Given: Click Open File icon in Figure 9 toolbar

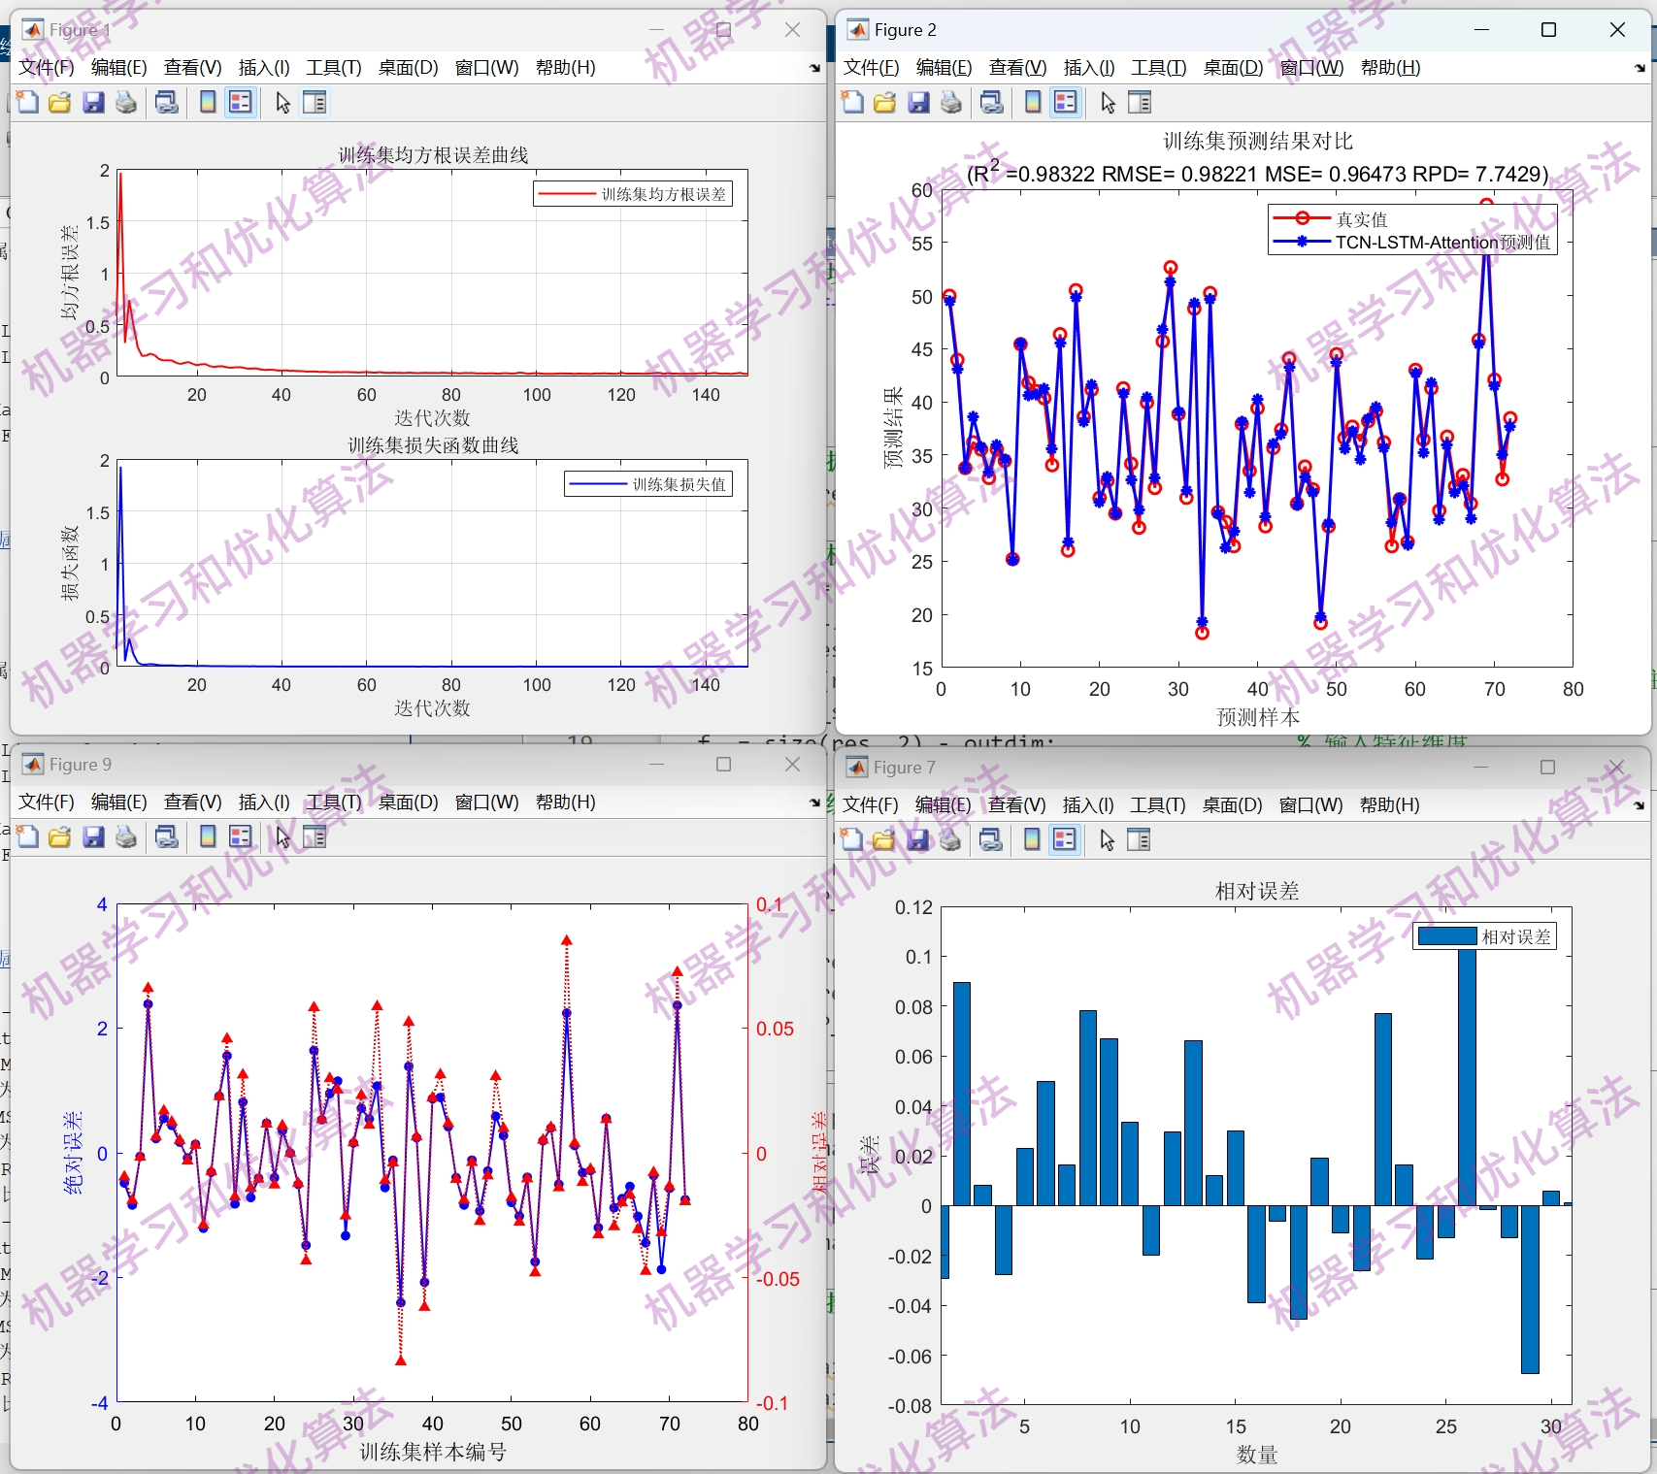Looking at the screenshot, I should [60, 836].
